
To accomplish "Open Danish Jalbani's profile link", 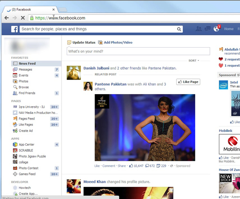I will coord(96,68).
